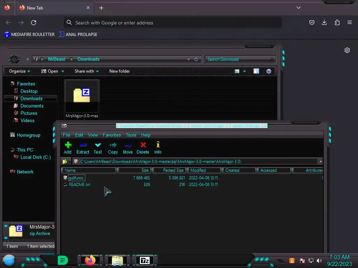Refresh the Explorer address bar
The height and width of the screenshot is (268, 358).
point(196,59)
